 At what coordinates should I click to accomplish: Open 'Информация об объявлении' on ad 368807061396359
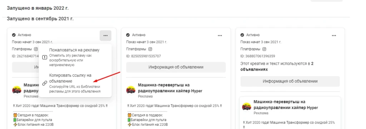tap(290, 81)
